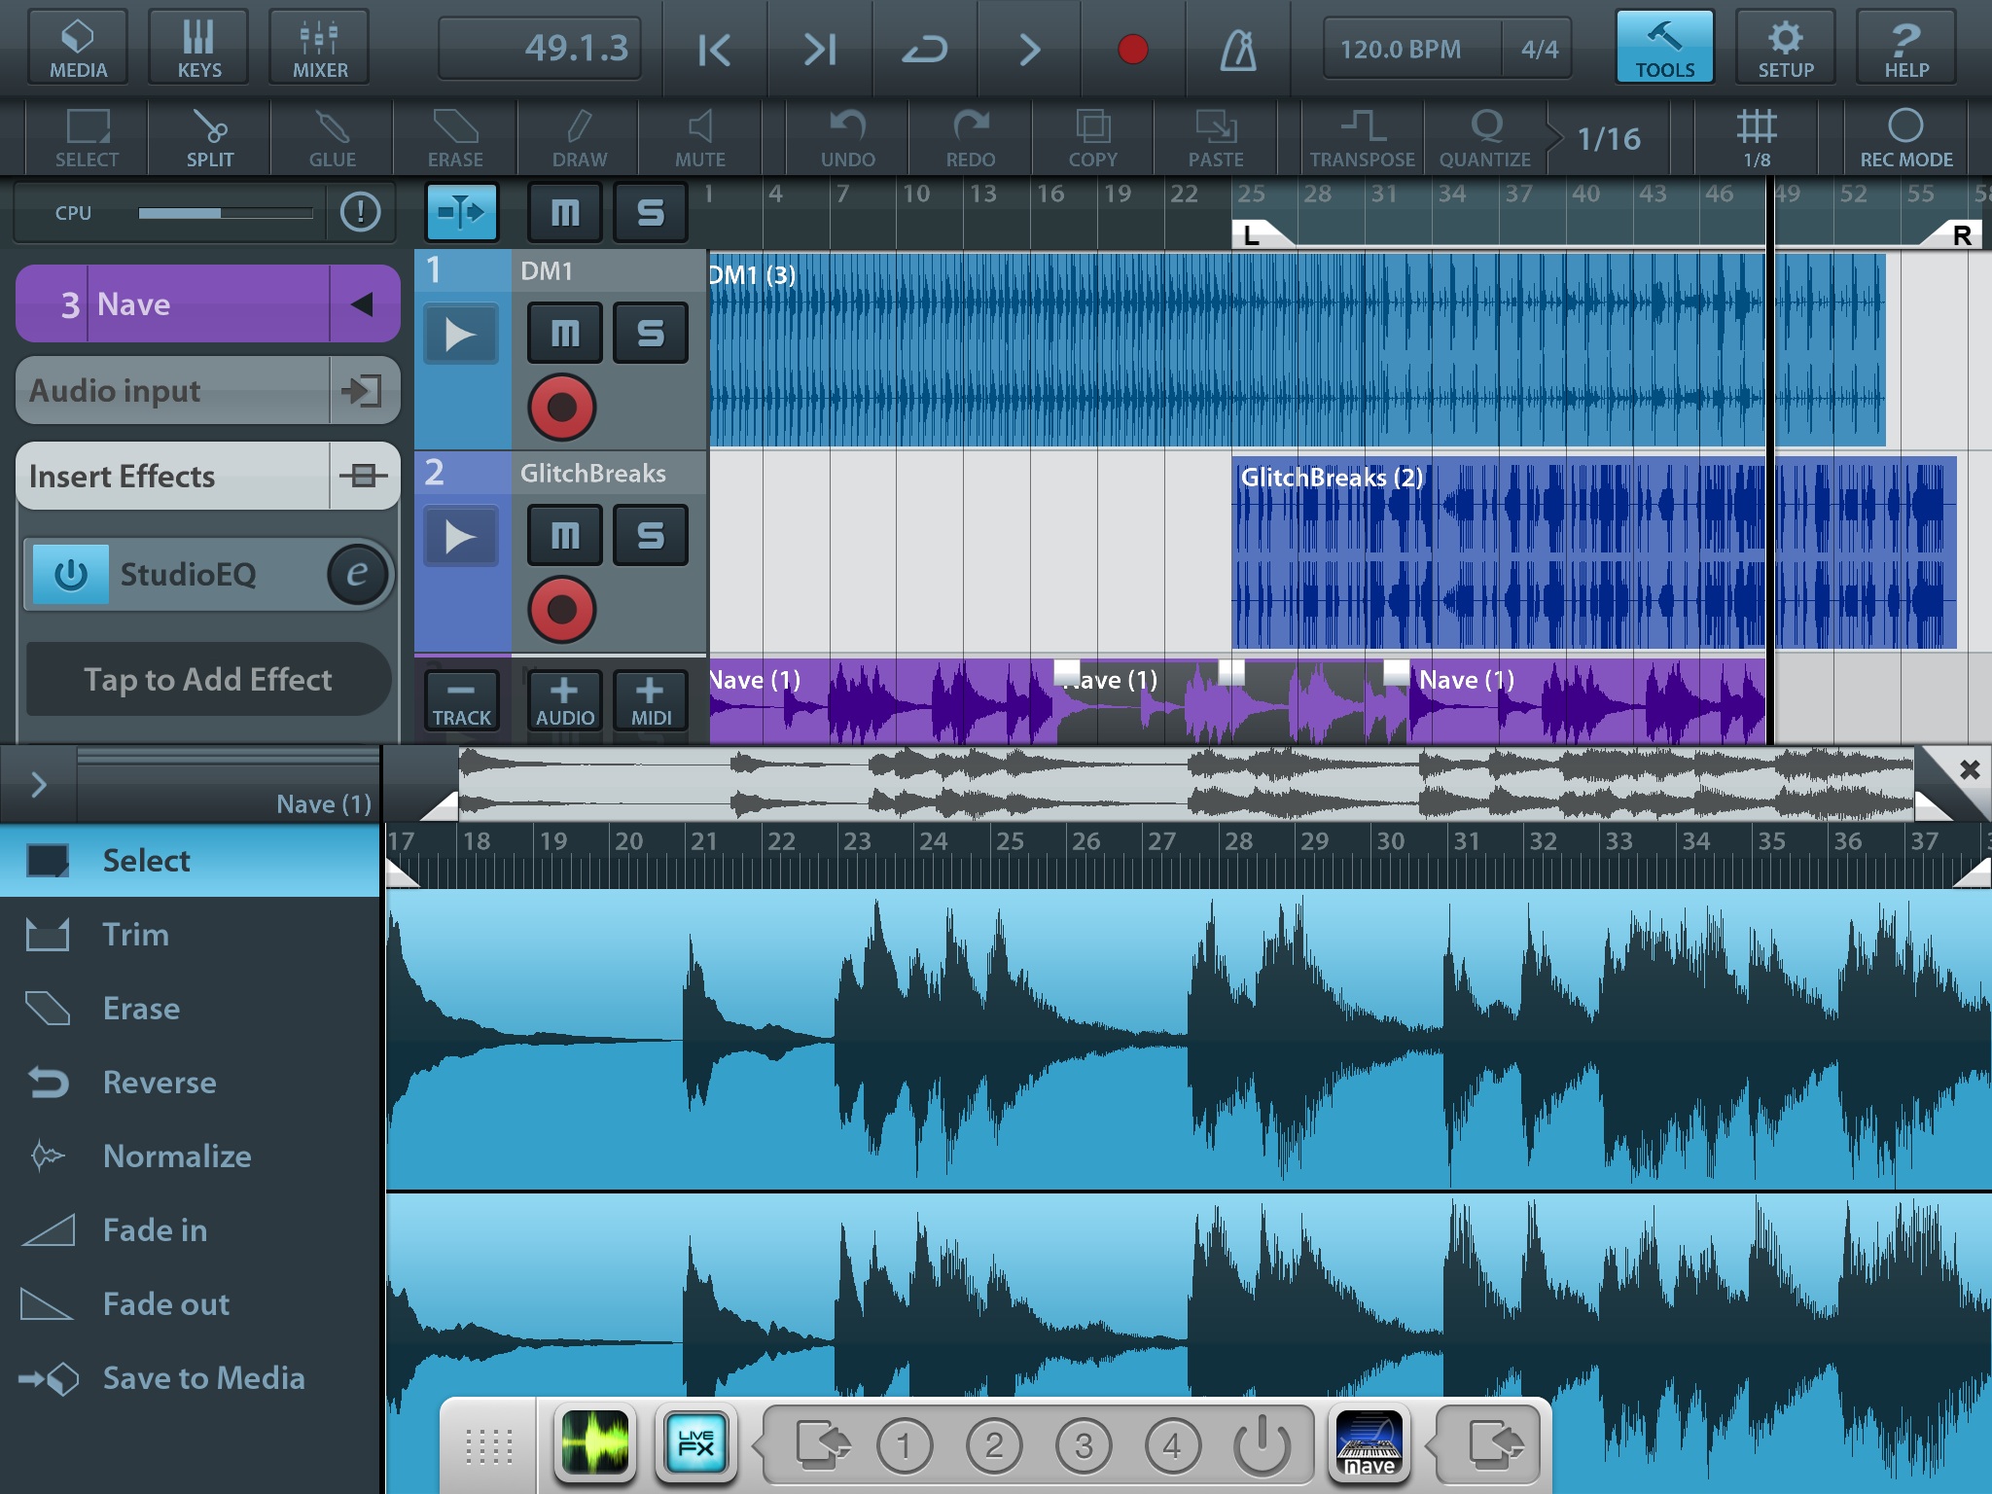The image size is (1992, 1494).
Task: Pick Trim in the sample editor
Action: (x=190, y=935)
